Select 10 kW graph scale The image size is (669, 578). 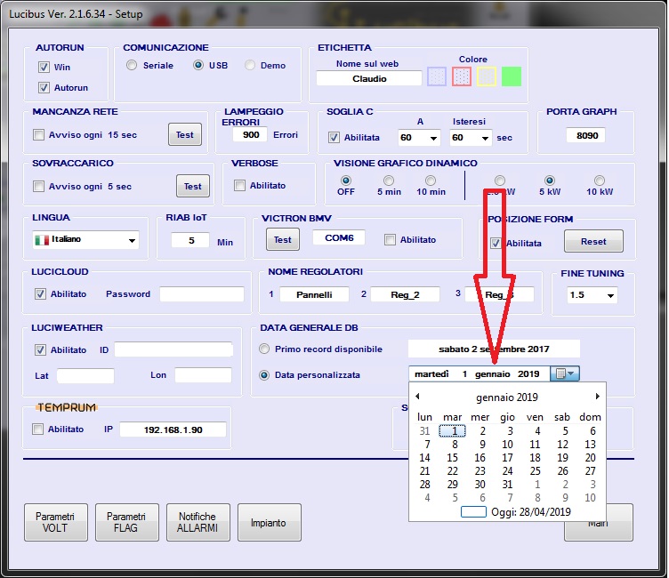pos(600,181)
